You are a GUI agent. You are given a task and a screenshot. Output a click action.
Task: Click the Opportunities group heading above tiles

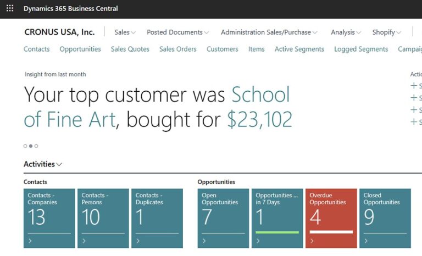(216, 182)
